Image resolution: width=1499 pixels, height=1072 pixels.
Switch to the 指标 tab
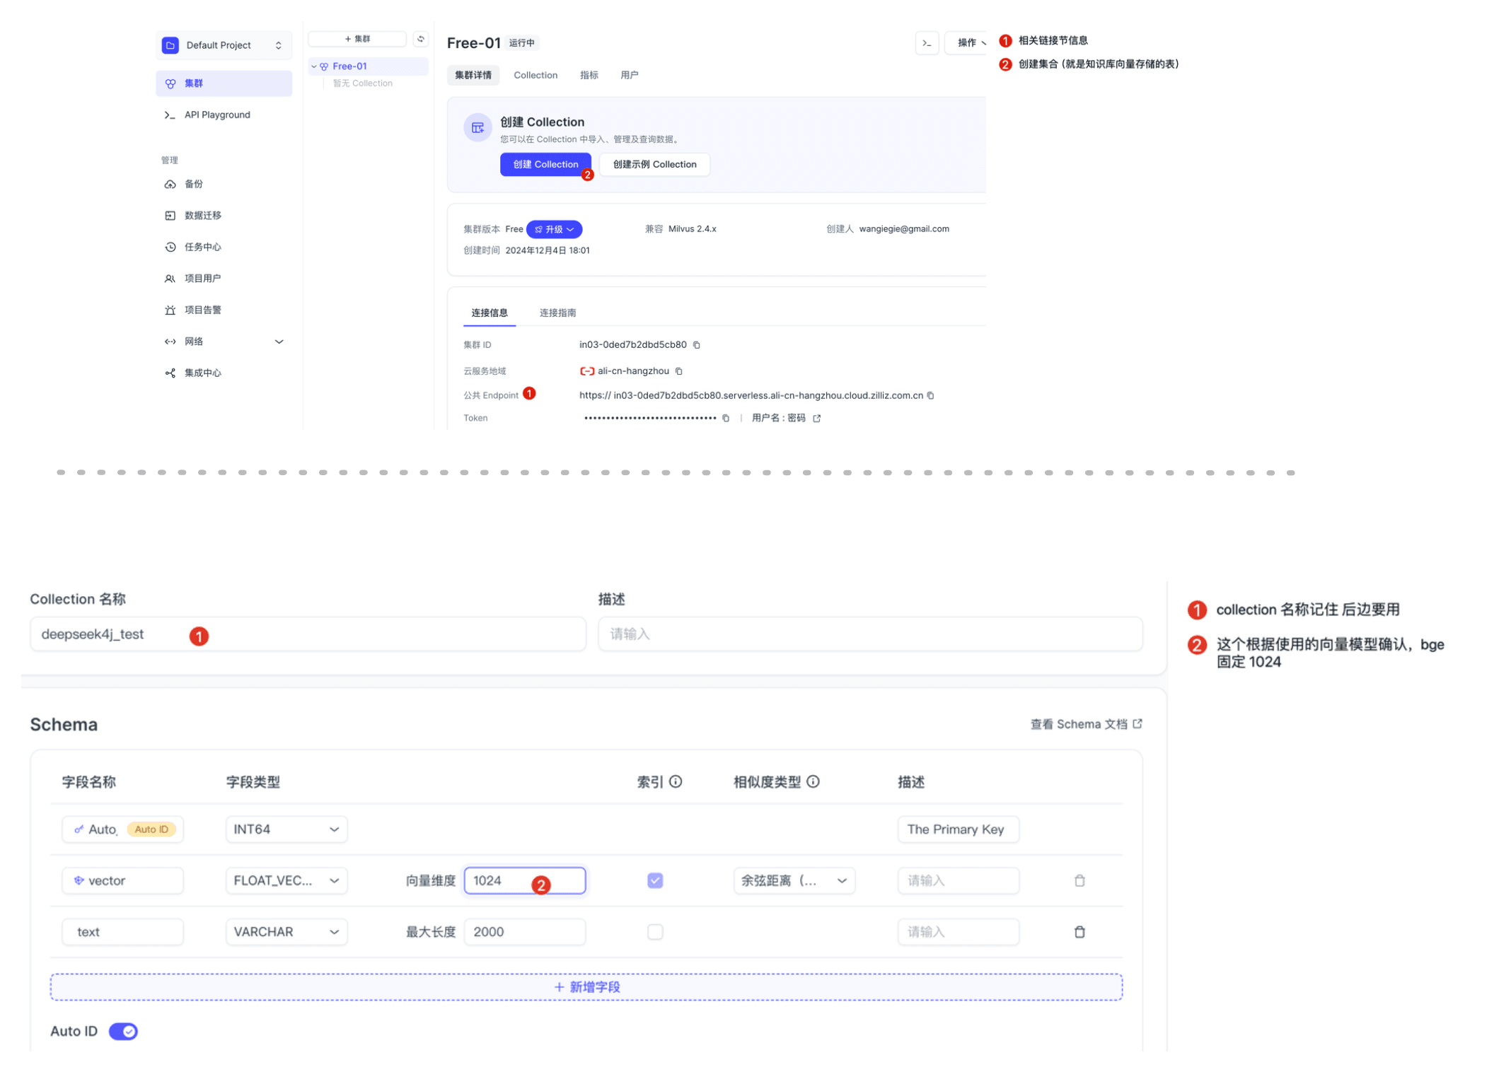589,75
